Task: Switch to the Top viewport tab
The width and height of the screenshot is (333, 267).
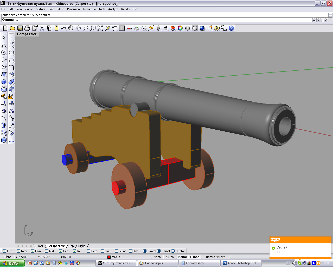Action: [71, 246]
